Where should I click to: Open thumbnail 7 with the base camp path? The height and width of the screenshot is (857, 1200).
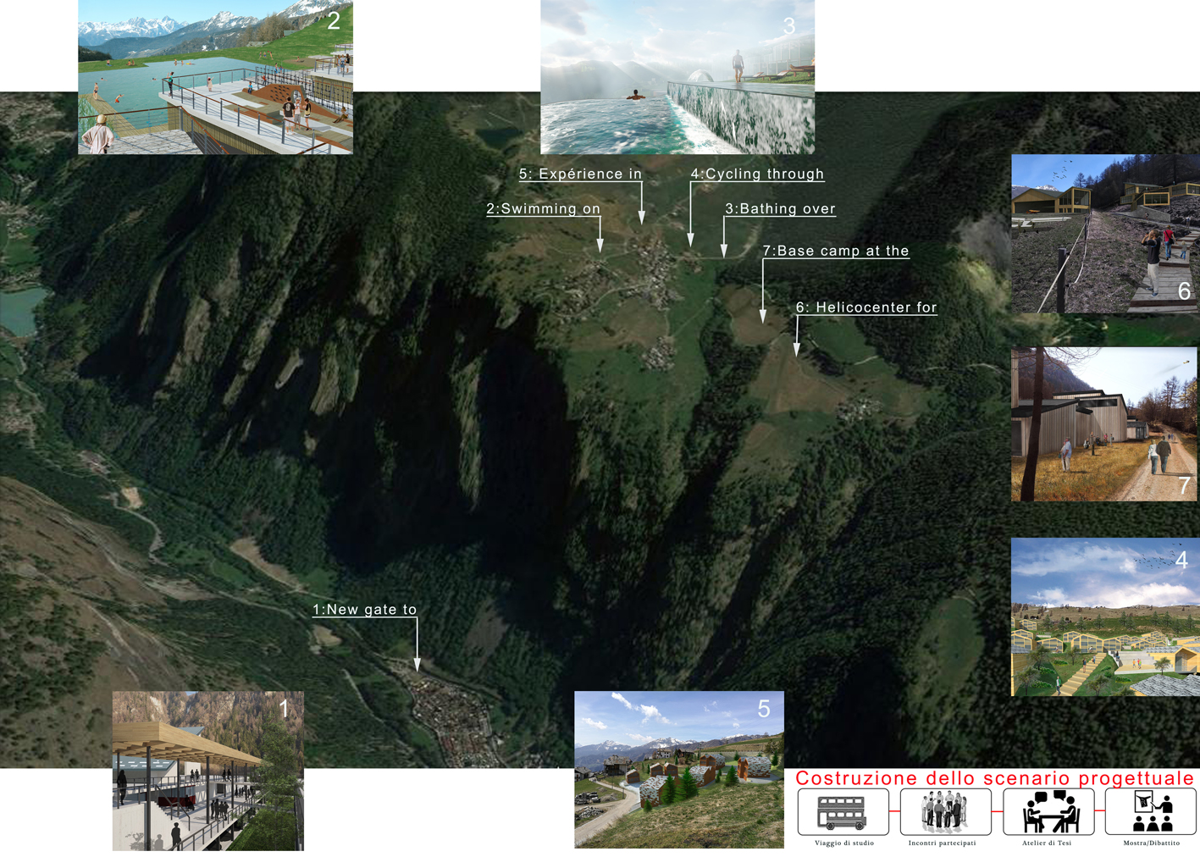[x=1103, y=423]
